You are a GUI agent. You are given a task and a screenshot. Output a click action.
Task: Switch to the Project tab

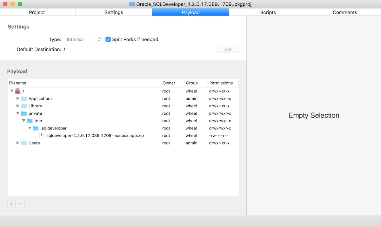[37, 12]
